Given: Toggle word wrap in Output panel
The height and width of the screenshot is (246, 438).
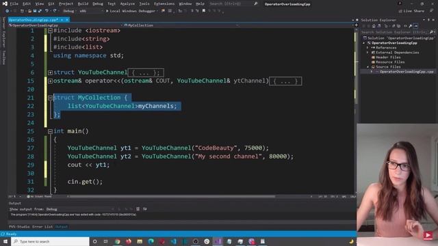Looking at the screenshot, I should coord(144,209).
